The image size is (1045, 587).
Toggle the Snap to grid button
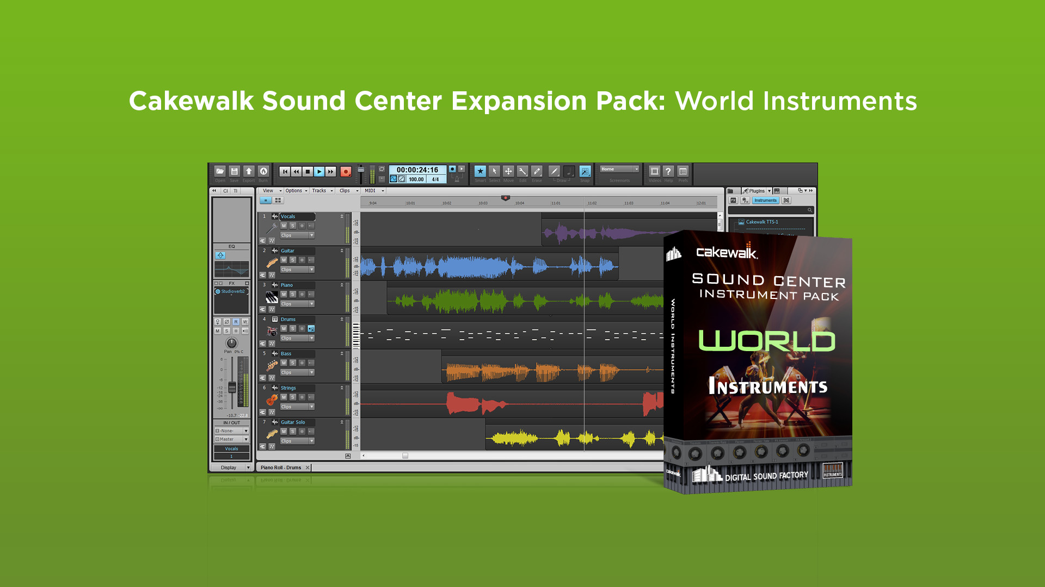(585, 171)
